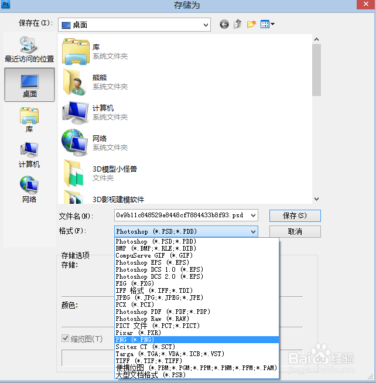Click the file list scrollbar thumb
This screenshot has height=383, width=376.
click(316, 70)
